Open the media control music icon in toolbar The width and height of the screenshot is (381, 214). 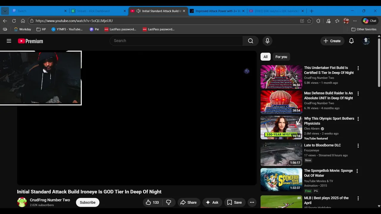click(328, 21)
